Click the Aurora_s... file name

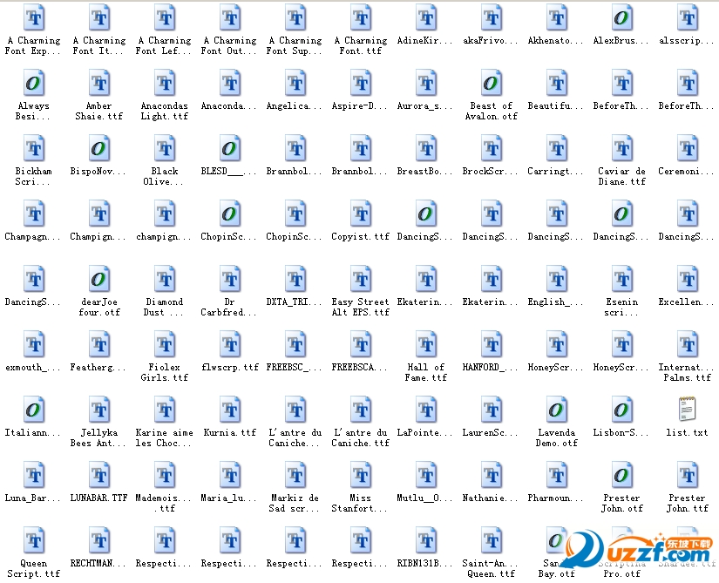point(425,106)
